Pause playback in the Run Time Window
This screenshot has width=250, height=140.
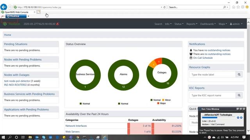tap(238, 117)
